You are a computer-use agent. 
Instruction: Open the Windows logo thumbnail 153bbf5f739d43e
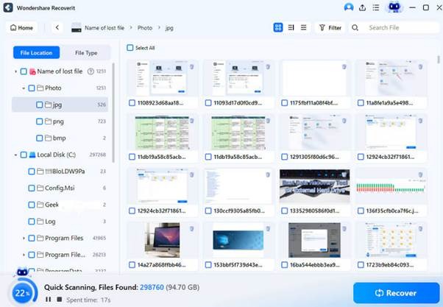pos(238,240)
